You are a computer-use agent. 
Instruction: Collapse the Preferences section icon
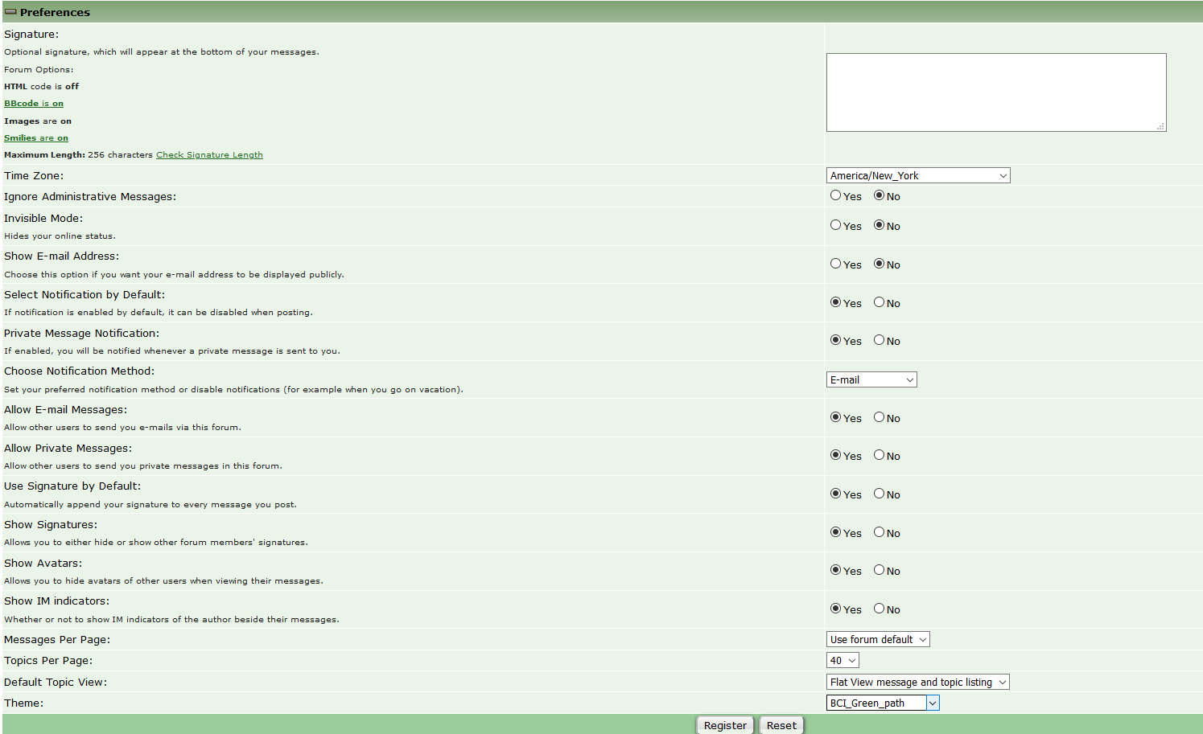point(10,12)
